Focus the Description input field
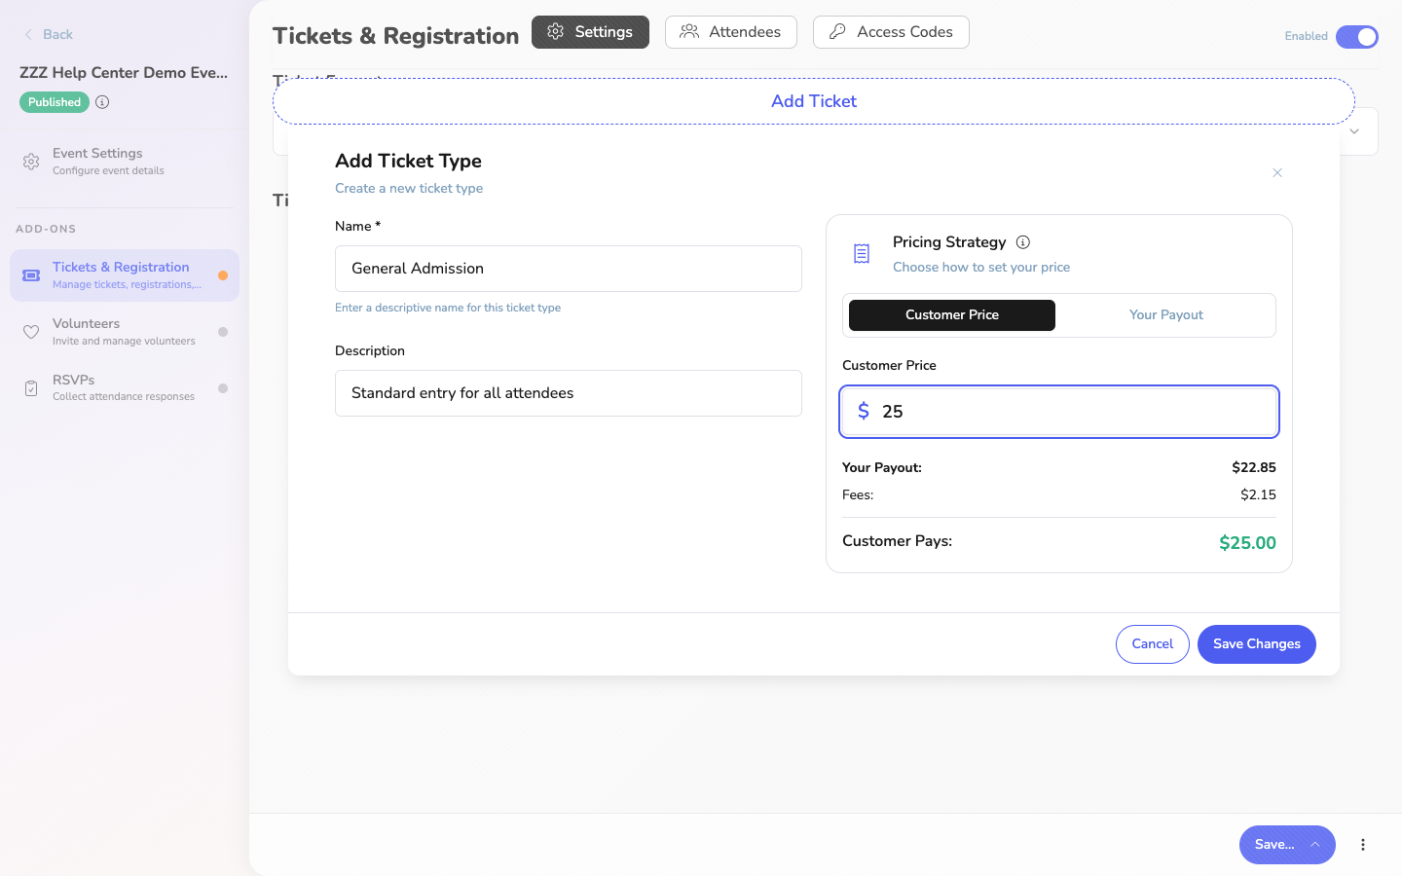This screenshot has width=1402, height=876. point(569,393)
